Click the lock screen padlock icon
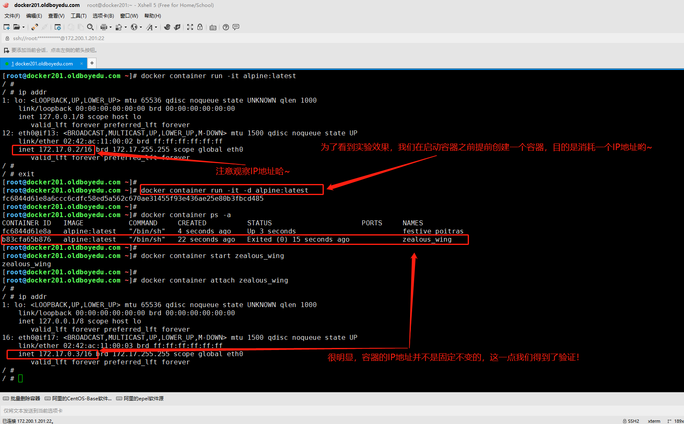Screen dimensions: 684x424 [200, 27]
